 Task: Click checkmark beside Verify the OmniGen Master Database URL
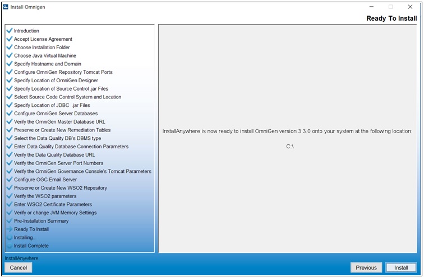click(10, 121)
